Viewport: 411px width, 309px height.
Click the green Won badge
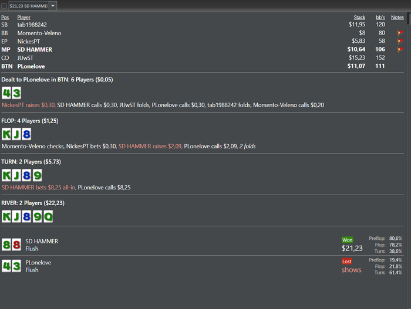[x=348, y=240]
